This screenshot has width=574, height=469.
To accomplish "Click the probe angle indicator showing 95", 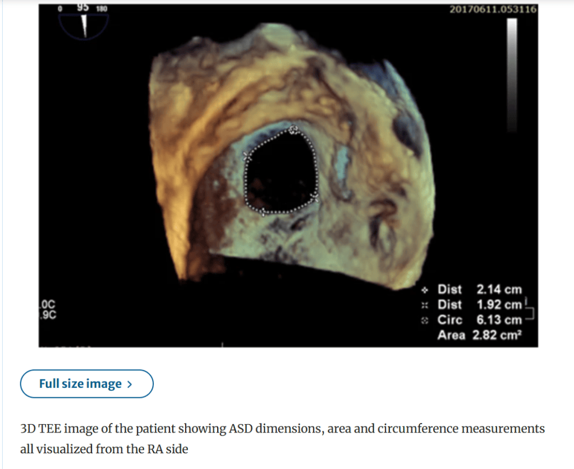I will pyautogui.click(x=84, y=21).
